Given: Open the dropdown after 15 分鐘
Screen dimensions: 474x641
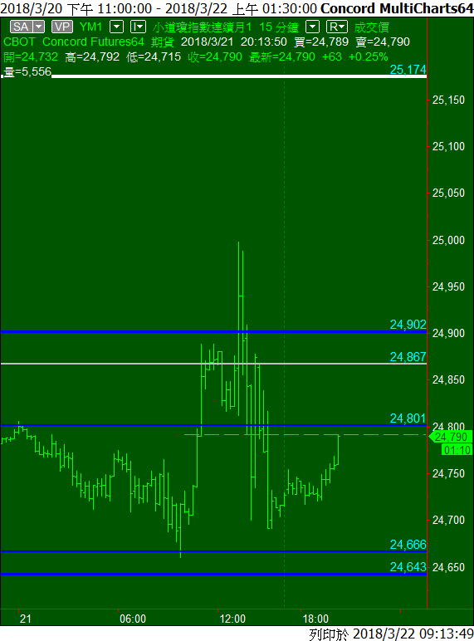Looking at the screenshot, I should (x=313, y=27).
